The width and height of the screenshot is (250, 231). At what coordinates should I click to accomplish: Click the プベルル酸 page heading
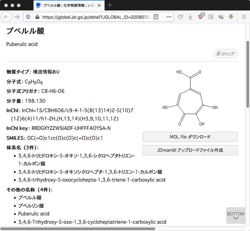(x=25, y=31)
